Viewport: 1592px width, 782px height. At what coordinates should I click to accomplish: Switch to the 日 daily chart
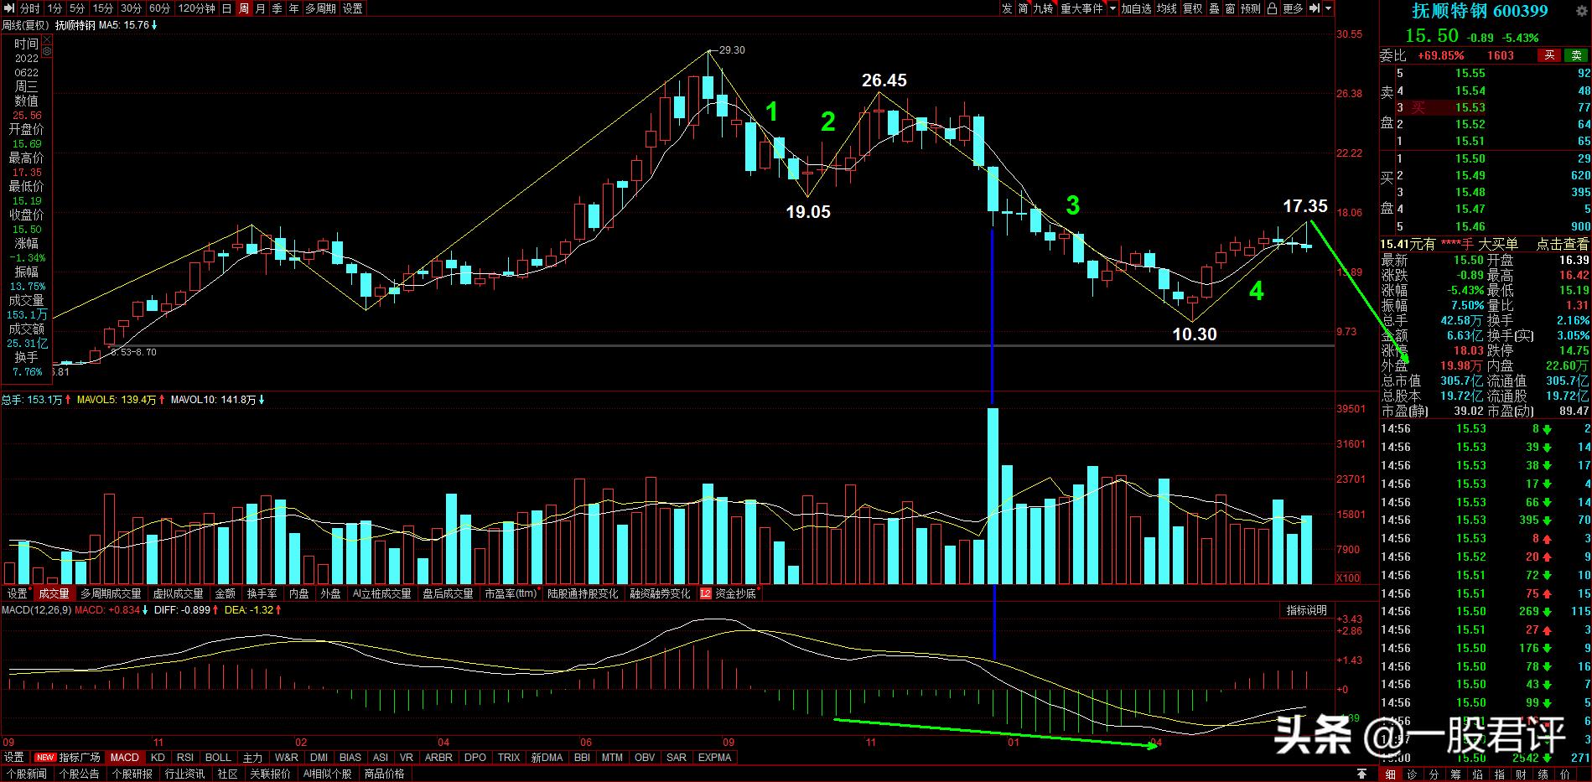(x=227, y=8)
